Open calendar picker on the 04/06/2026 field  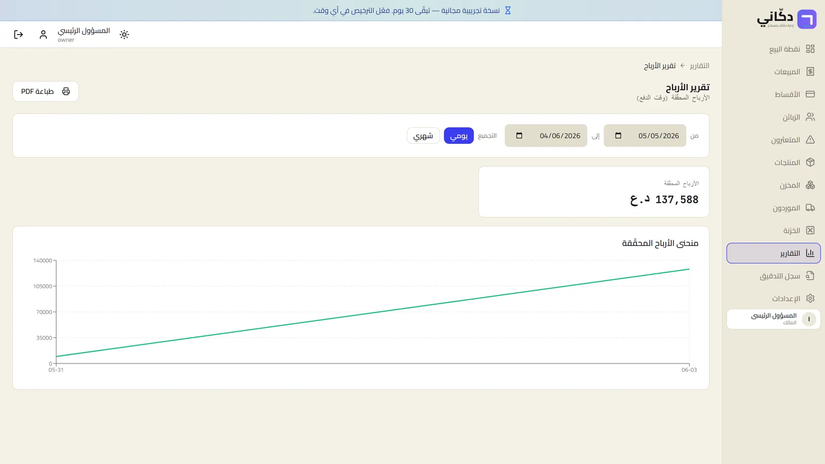coord(519,136)
